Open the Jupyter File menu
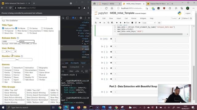The image size is (197, 110). click(x=97, y=18)
